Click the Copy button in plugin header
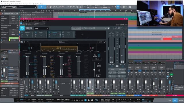This screenshot has width=184, height=103. click(35, 25)
